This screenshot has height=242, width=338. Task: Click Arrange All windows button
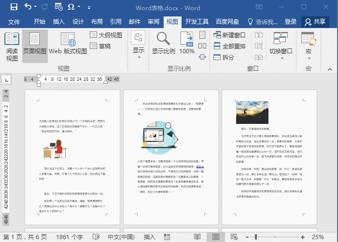pos(229,46)
